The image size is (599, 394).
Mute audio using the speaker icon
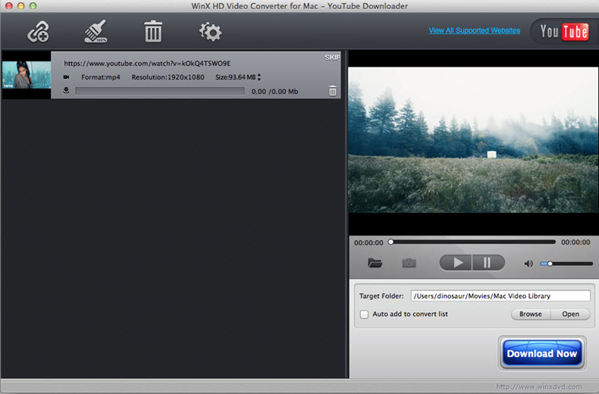click(x=528, y=264)
